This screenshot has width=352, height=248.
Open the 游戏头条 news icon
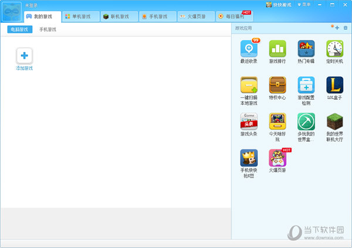coord(249,121)
